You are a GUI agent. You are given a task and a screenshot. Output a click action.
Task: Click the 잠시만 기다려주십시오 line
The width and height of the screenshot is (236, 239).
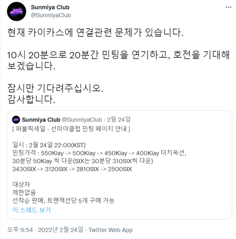55,88
